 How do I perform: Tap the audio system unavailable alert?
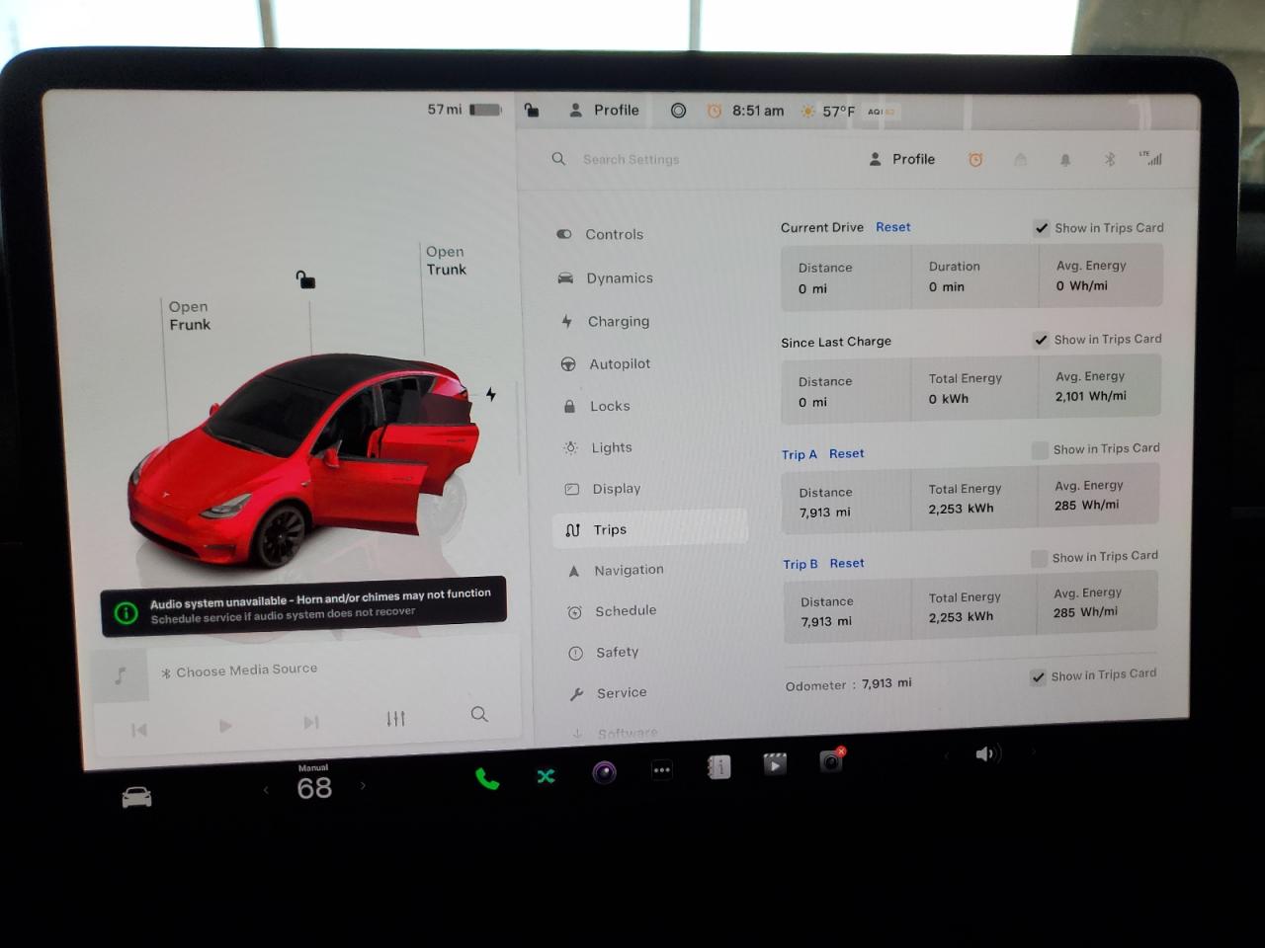(303, 605)
